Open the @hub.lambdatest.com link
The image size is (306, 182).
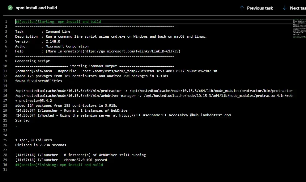pyautogui.click(x=210, y=115)
